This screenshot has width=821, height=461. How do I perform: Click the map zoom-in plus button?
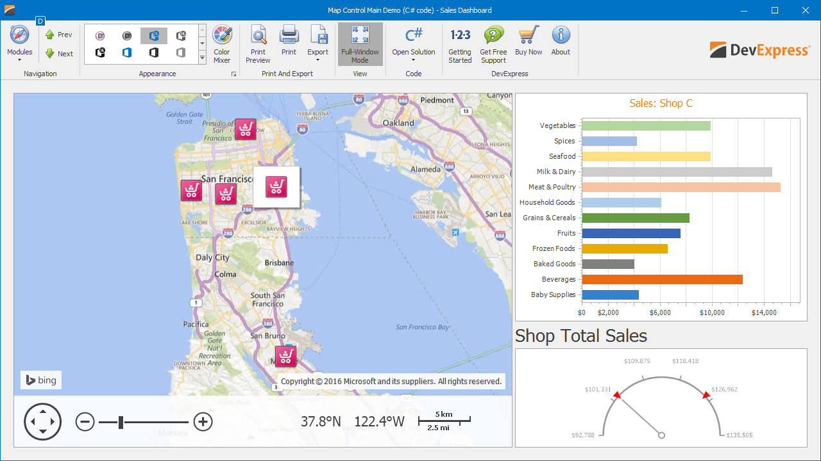203,421
